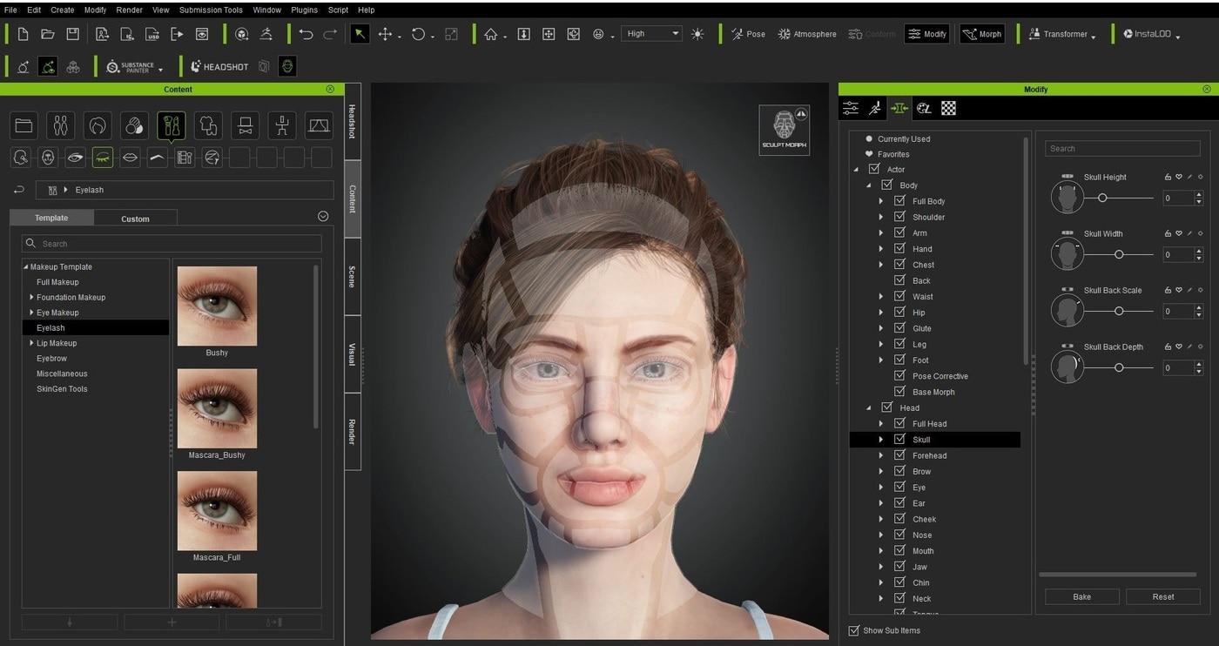Expand the Nose morph category

click(881, 535)
